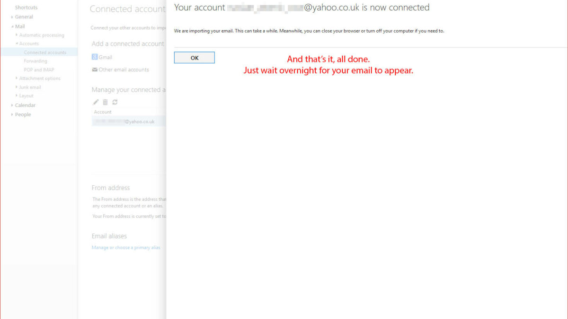The image size is (568, 319).
Task: Open Forwarding settings
Action: tap(35, 61)
